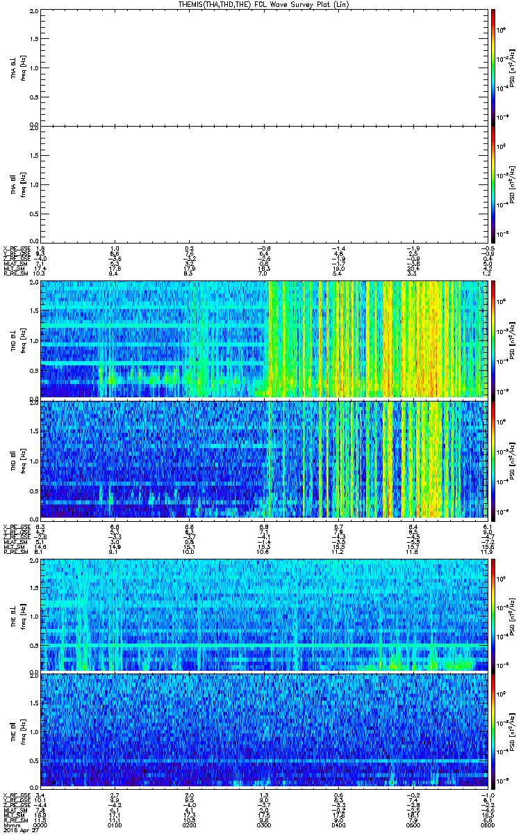Click the empty THA Bll spectrogram panel

click(x=263, y=184)
